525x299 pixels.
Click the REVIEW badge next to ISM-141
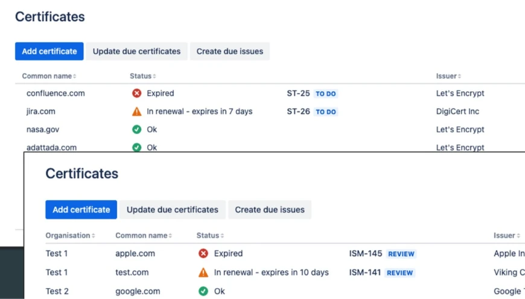coord(400,273)
